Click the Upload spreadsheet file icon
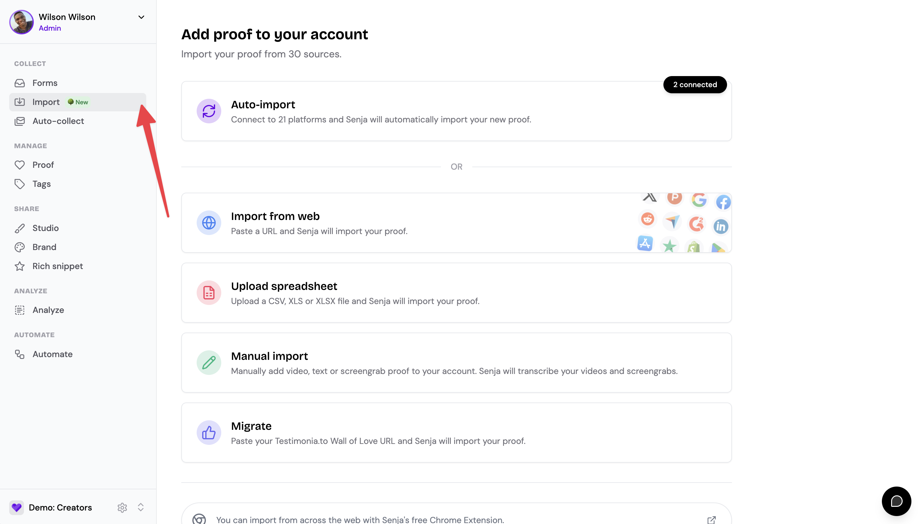The height and width of the screenshot is (524, 920). (209, 293)
